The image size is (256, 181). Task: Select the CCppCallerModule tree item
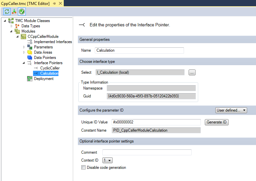point(43,37)
